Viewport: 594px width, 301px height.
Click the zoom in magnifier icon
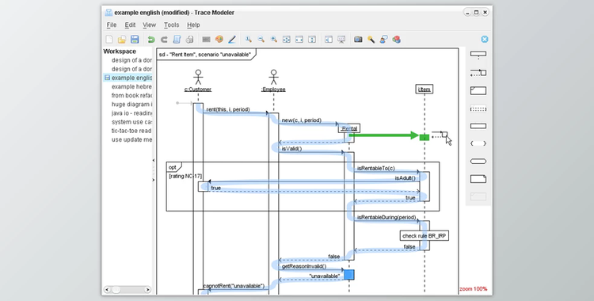(274, 40)
